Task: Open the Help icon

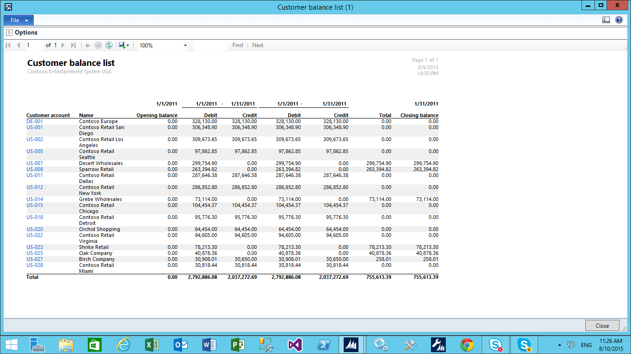Action: click(x=619, y=20)
